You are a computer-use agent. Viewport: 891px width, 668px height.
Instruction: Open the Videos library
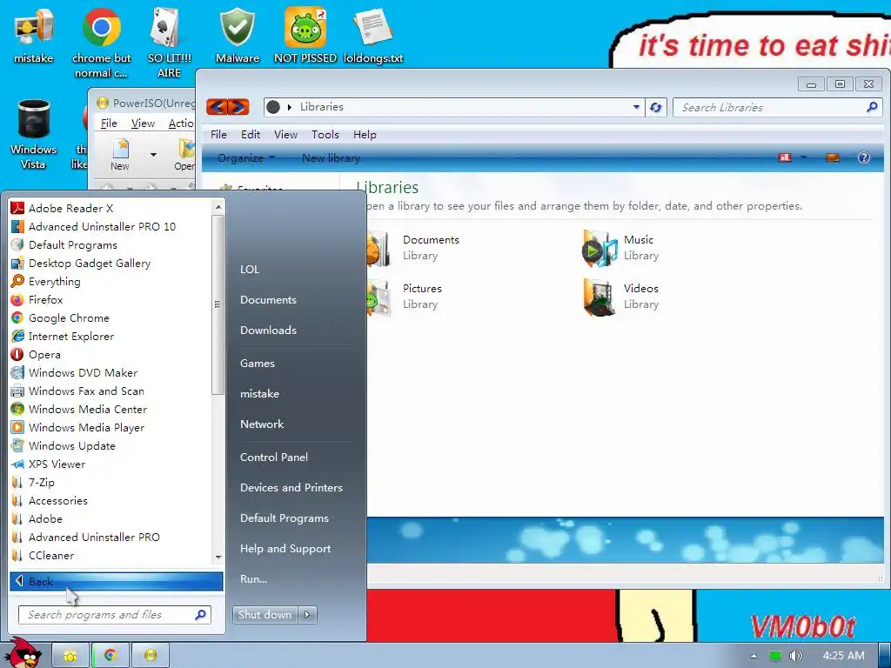pyautogui.click(x=620, y=297)
